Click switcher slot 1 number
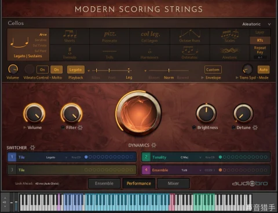Image resolution: width=278 pixels, height=213 pixels. (12, 157)
